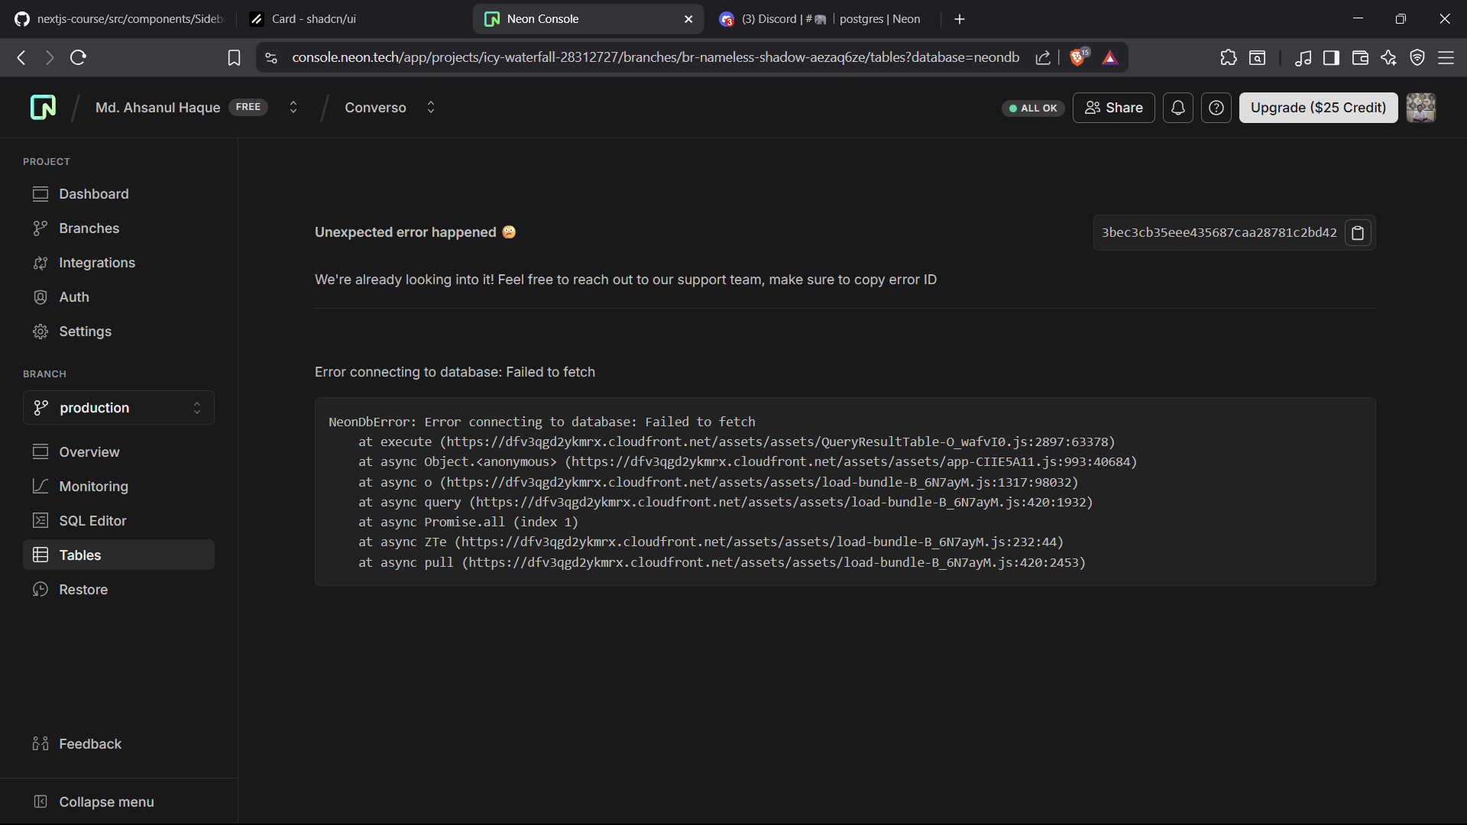
Task: Open the notifications bell
Action: click(1178, 108)
